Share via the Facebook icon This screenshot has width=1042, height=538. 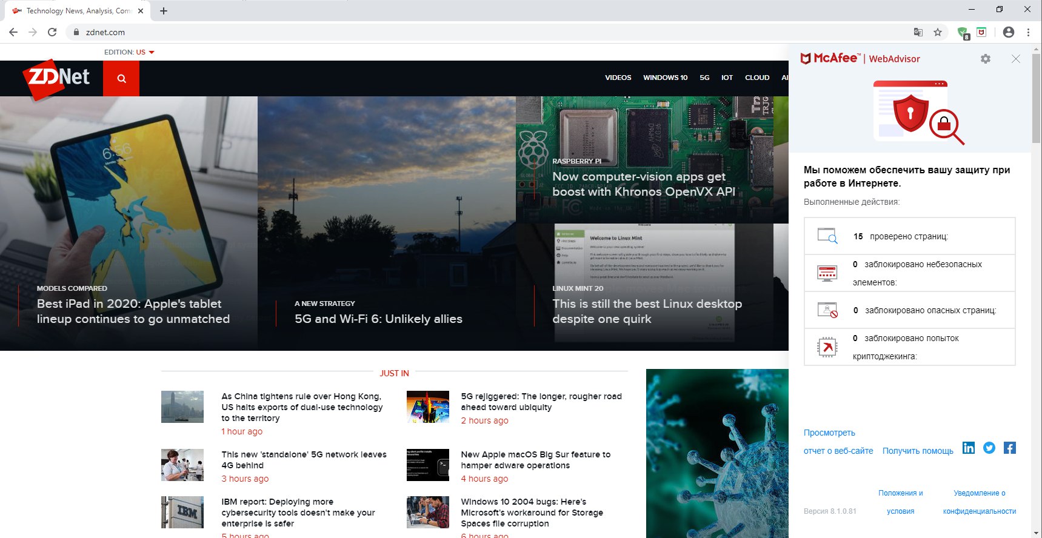coord(1010,448)
